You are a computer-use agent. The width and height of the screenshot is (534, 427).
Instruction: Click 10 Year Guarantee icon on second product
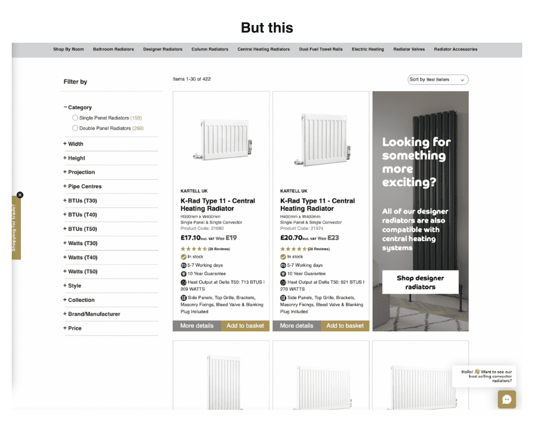click(x=283, y=274)
